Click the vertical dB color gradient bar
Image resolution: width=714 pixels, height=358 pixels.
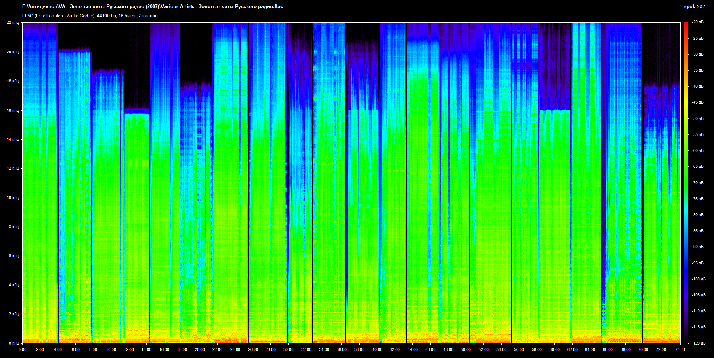click(686, 182)
